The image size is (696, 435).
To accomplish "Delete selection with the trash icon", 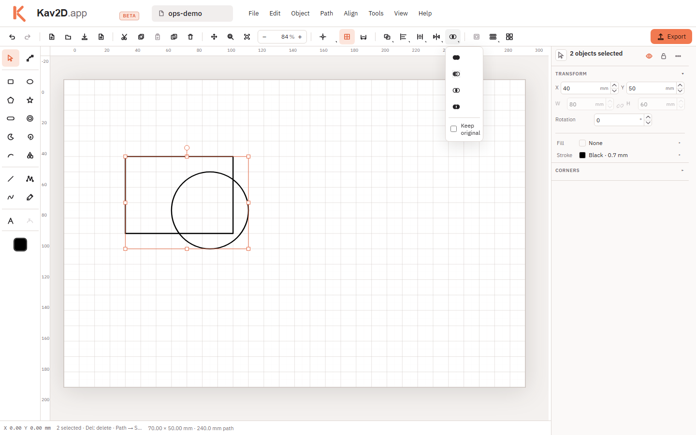I will pyautogui.click(x=190, y=37).
